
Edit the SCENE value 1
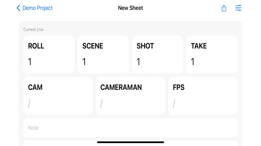tap(84, 62)
